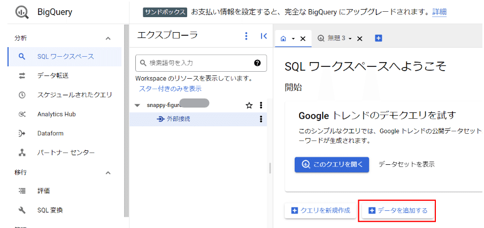Open the 無題 3 tab dropdown arrow

click(x=350, y=39)
